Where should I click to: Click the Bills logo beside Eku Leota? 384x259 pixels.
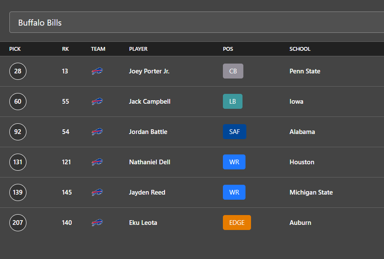pos(97,222)
